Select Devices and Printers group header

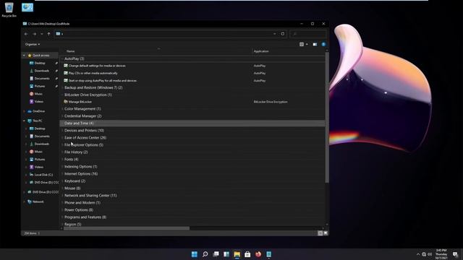click(84, 130)
